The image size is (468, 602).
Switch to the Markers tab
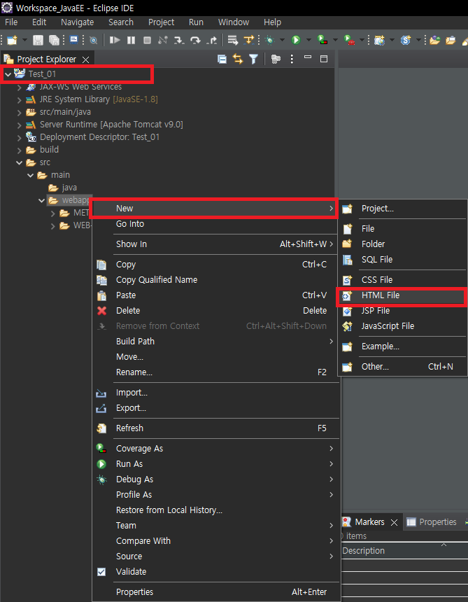pyautogui.click(x=369, y=522)
